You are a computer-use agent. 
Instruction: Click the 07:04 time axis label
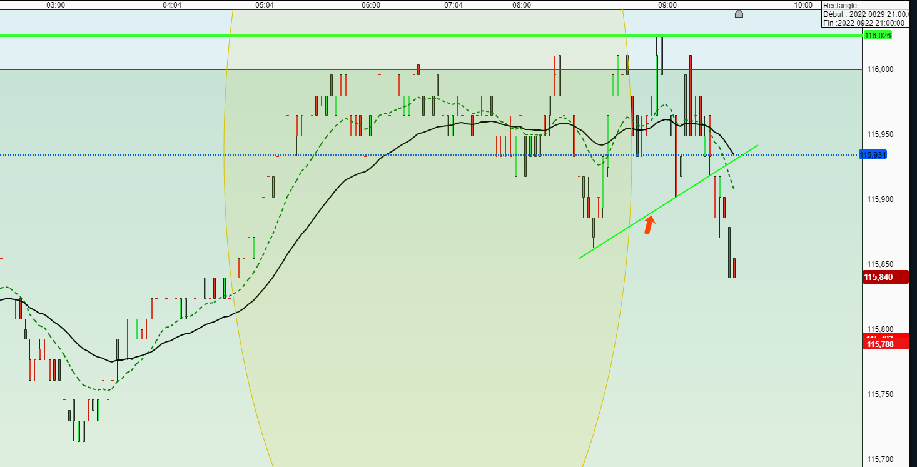[453, 5]
